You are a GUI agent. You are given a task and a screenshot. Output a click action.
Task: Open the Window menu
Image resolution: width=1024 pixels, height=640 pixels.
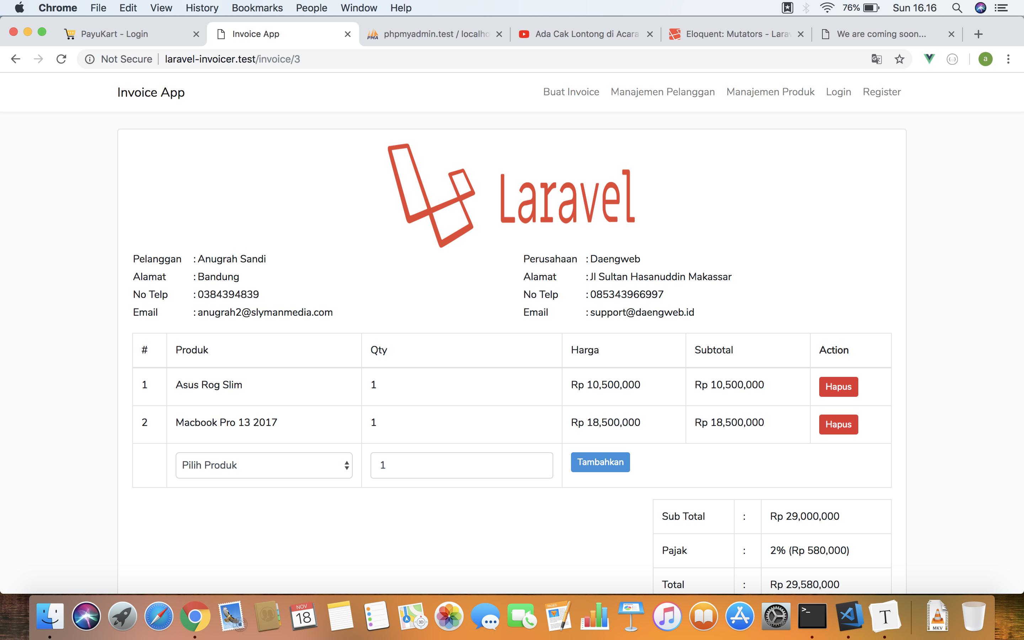pos(359,8)
